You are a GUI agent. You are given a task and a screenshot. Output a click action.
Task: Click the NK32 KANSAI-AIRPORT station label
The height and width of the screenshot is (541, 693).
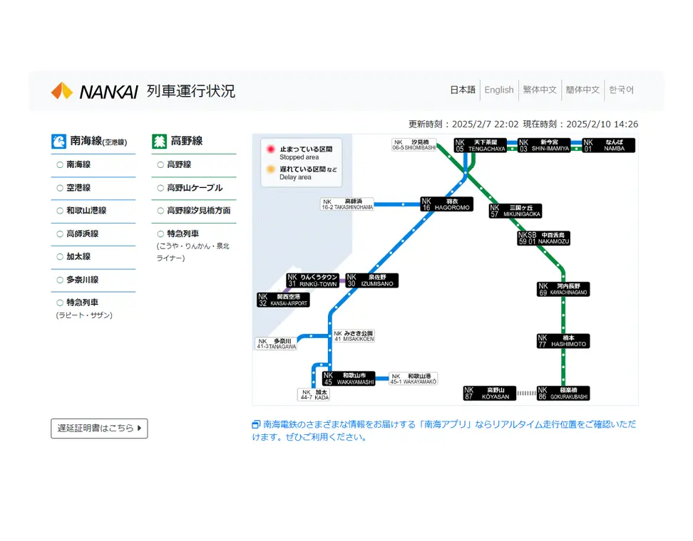283,300
